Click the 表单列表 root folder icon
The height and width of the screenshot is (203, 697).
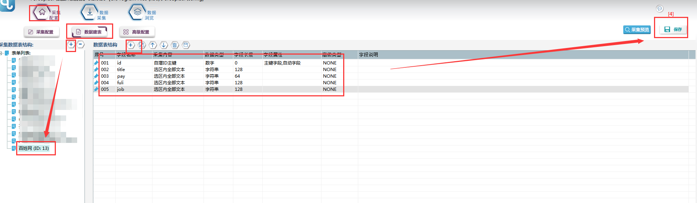(7, 53)
